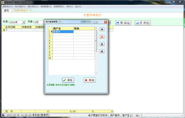Click the 用户名 column header
Image resolution: width=185 pixels, height=118 pixels.
(x=63, y=28)
